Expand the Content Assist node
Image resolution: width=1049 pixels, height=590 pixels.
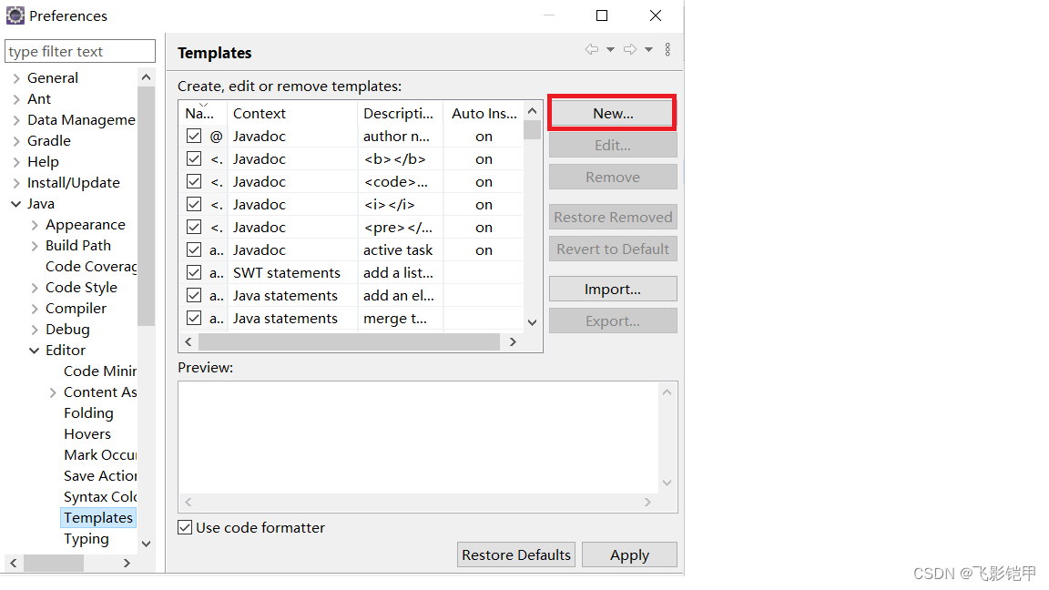coord(53,392)
